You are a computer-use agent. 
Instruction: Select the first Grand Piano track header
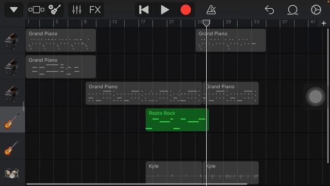[12, 40]
